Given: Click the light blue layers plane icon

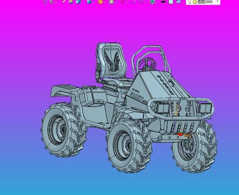Looking at the screenshot, I should click(x=178, y=2).
